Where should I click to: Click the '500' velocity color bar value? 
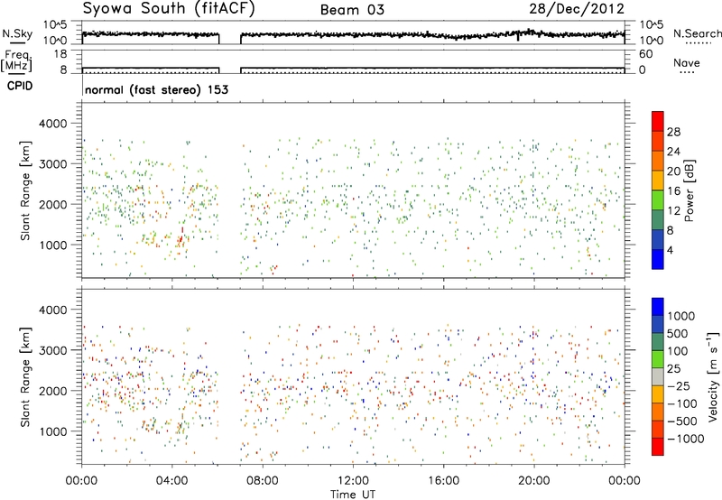pos(678,334)
